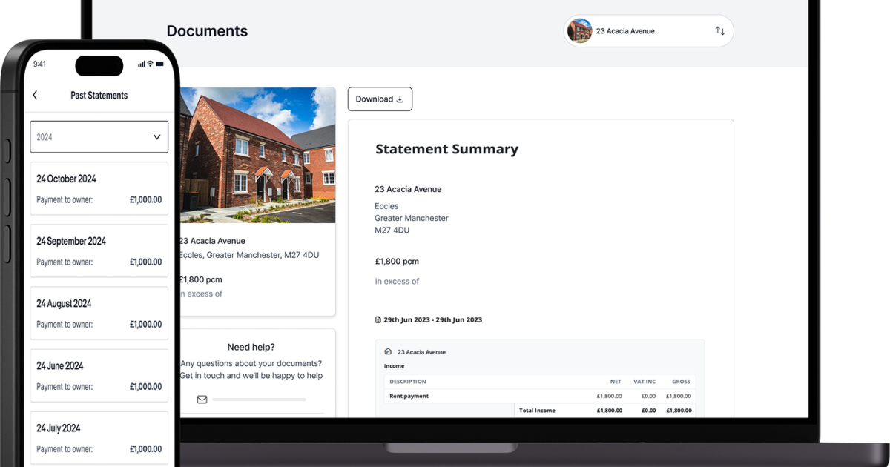Click the swap arrows icon in property selector
Viewport: 890px width, 467px height.
coord(720,31)
